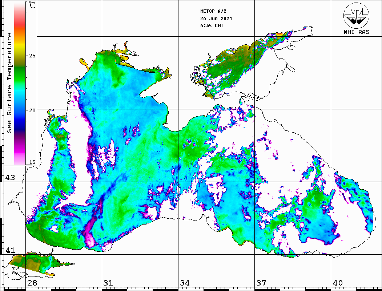Click longitude label '28'
Screen dimensions: 382x291
32,283
